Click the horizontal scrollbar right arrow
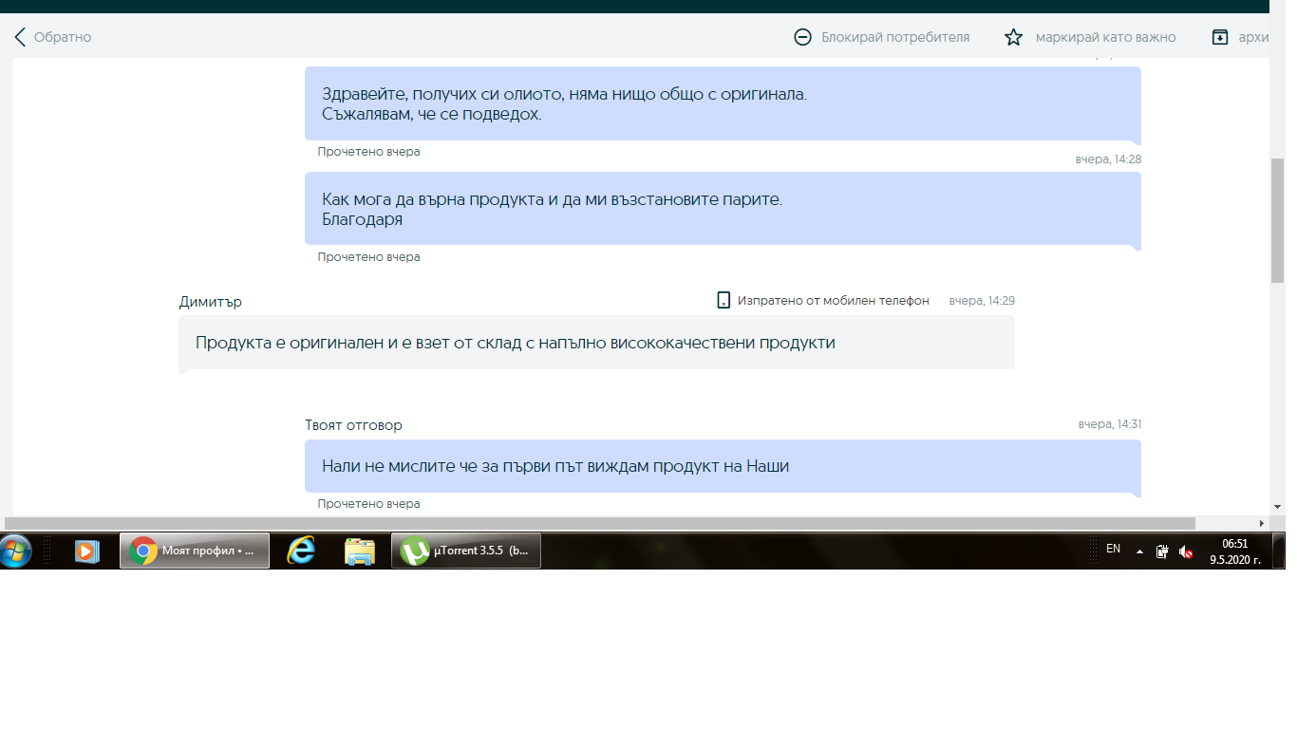 1262,523
